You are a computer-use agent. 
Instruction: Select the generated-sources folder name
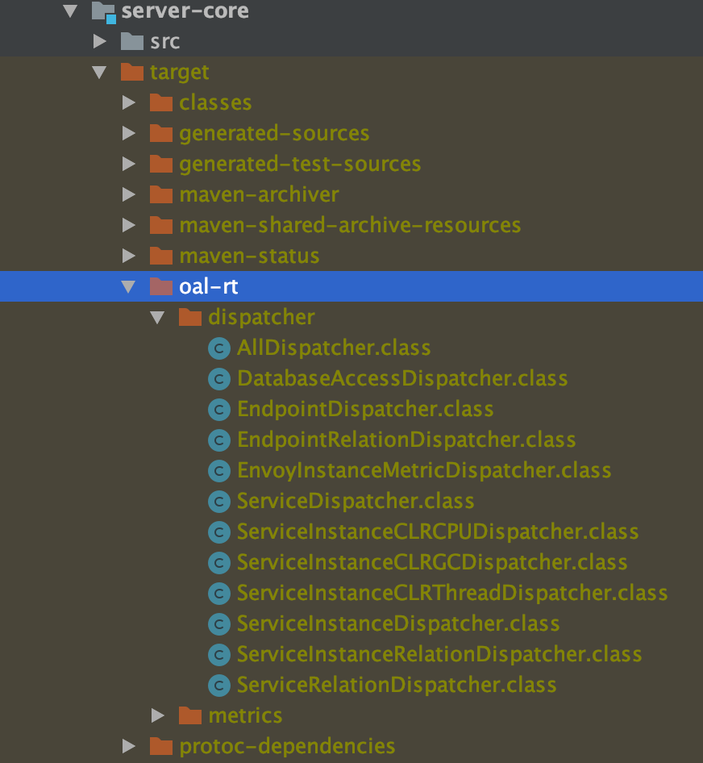tap(274, 134)
